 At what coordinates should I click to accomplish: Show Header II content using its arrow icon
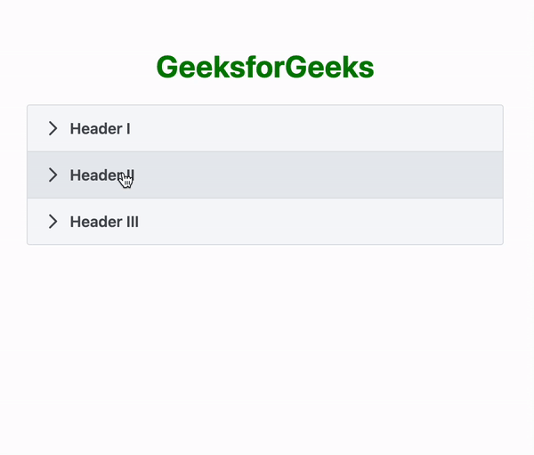pyautogui.click(x=53, y=175)
